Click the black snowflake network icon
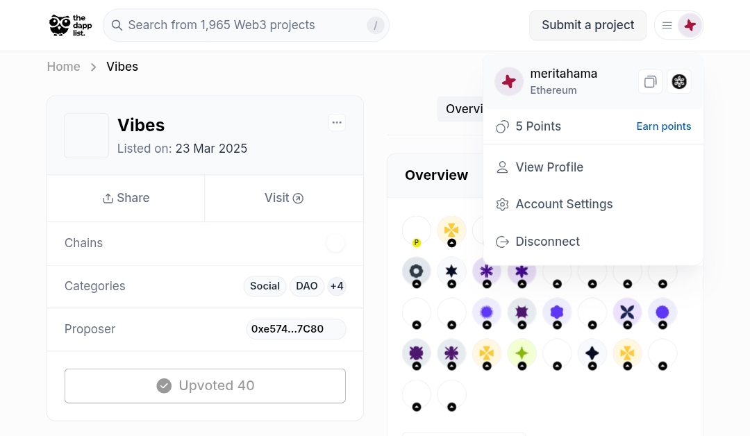 [x=679, y=82]
